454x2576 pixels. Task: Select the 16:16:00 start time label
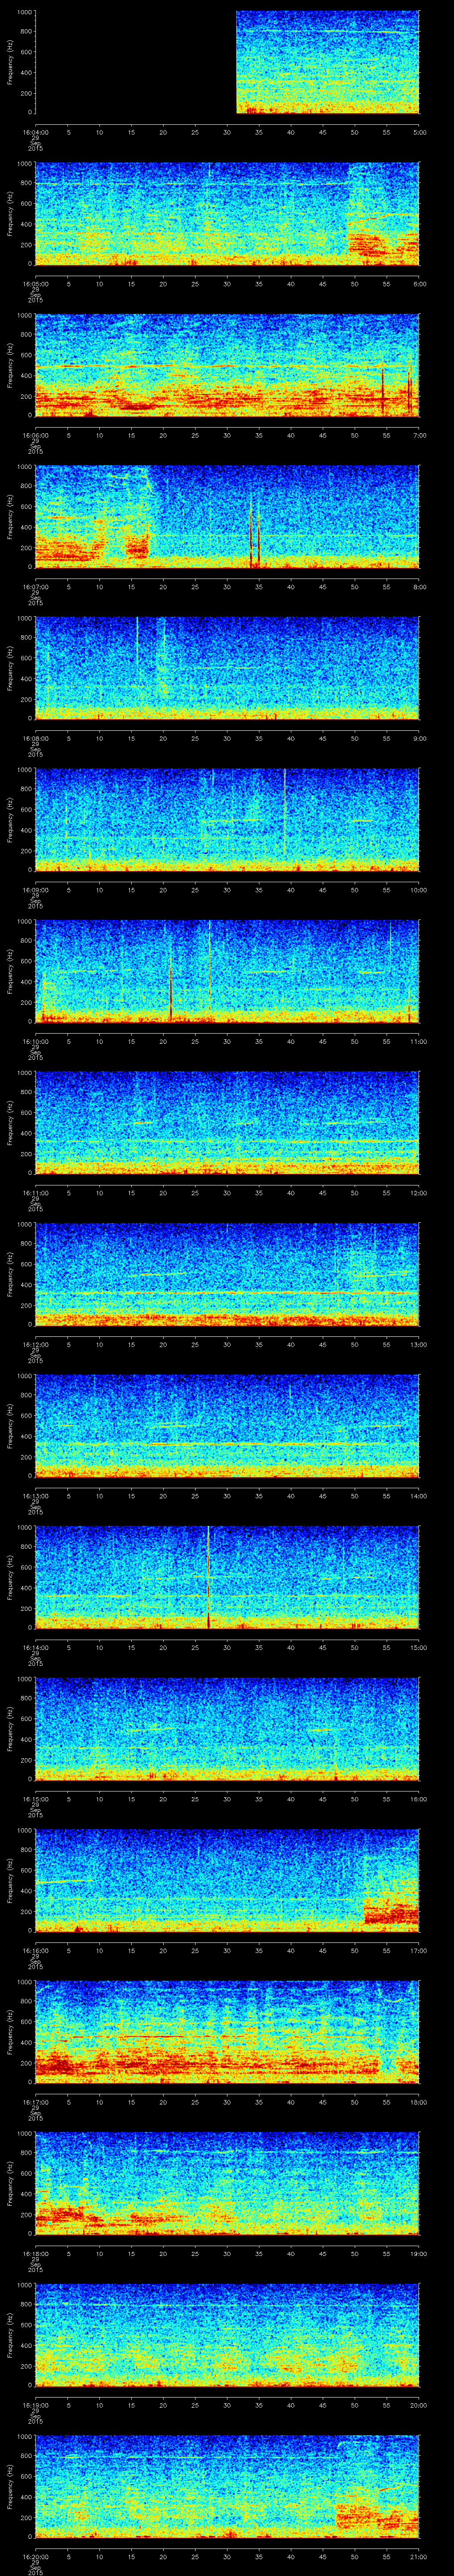tap(35, 1950)
